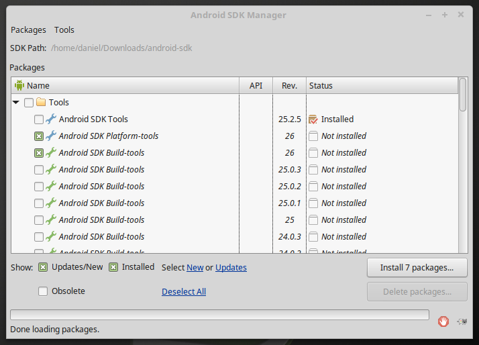Click Not installed status icon for rev 25.0.1
479x345 pixels.
(313, 203)
